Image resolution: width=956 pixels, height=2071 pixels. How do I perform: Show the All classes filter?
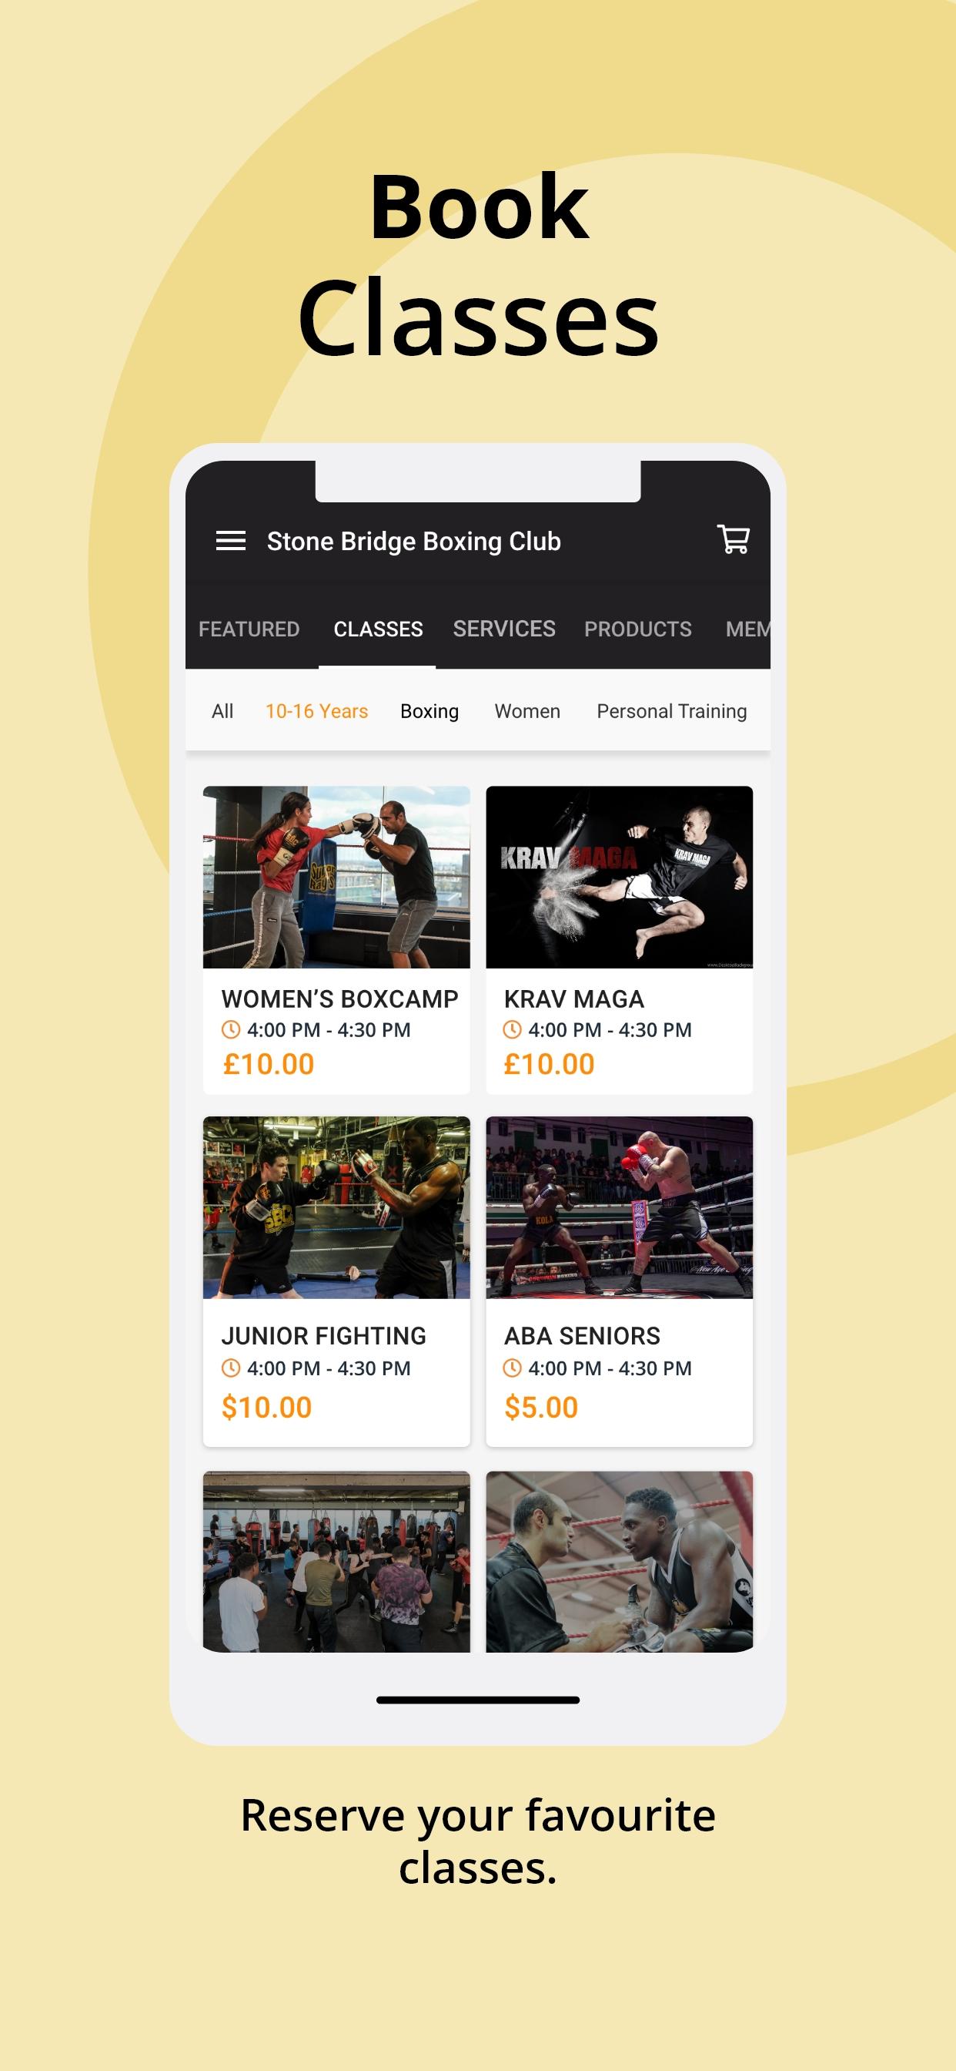click(222, 711)
